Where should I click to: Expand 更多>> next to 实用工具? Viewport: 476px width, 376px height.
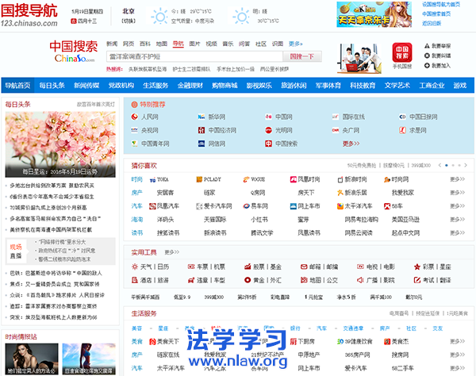172,252
